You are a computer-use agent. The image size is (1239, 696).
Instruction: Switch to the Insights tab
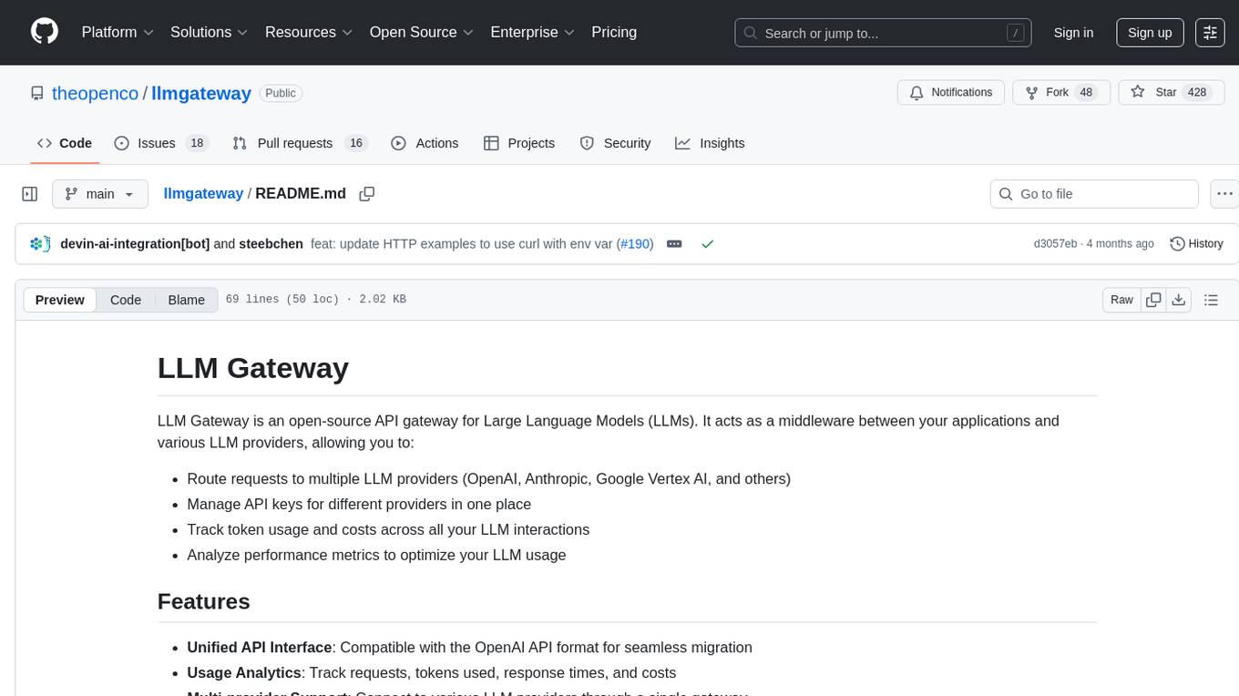point(710,143)
